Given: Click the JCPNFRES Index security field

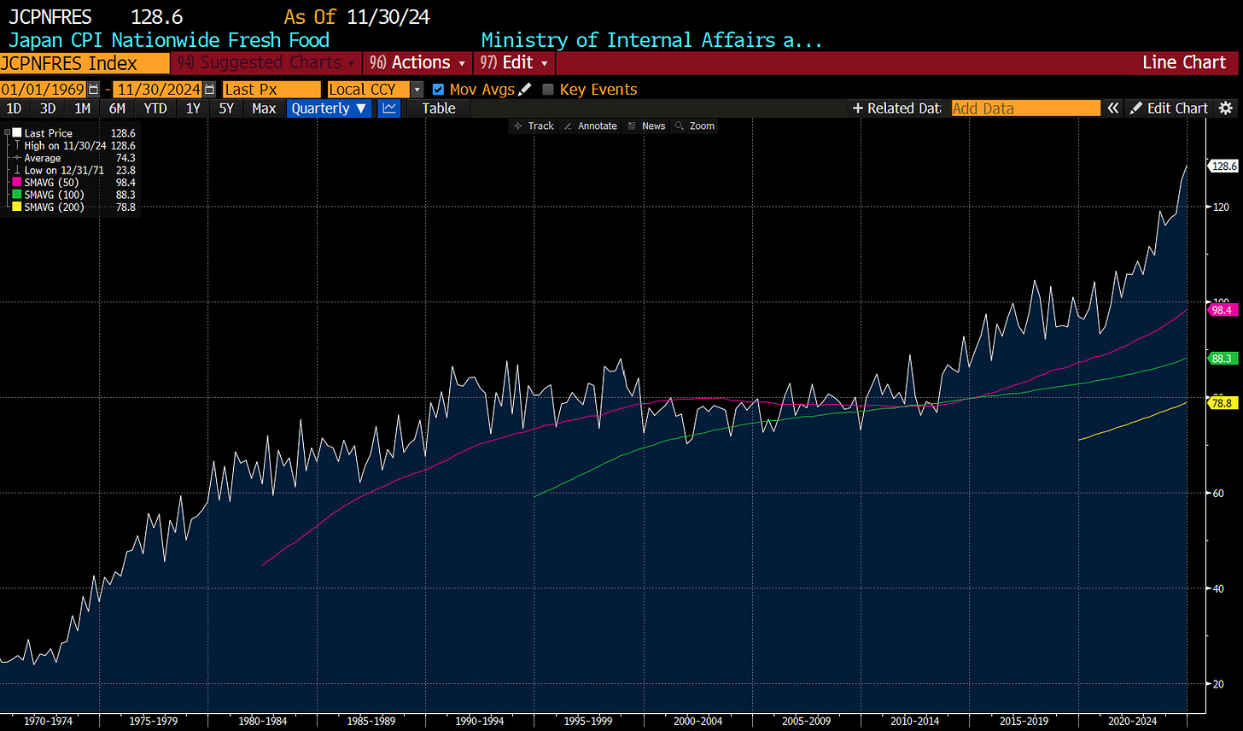Looking at the screenshot, I should click(85, 63).
